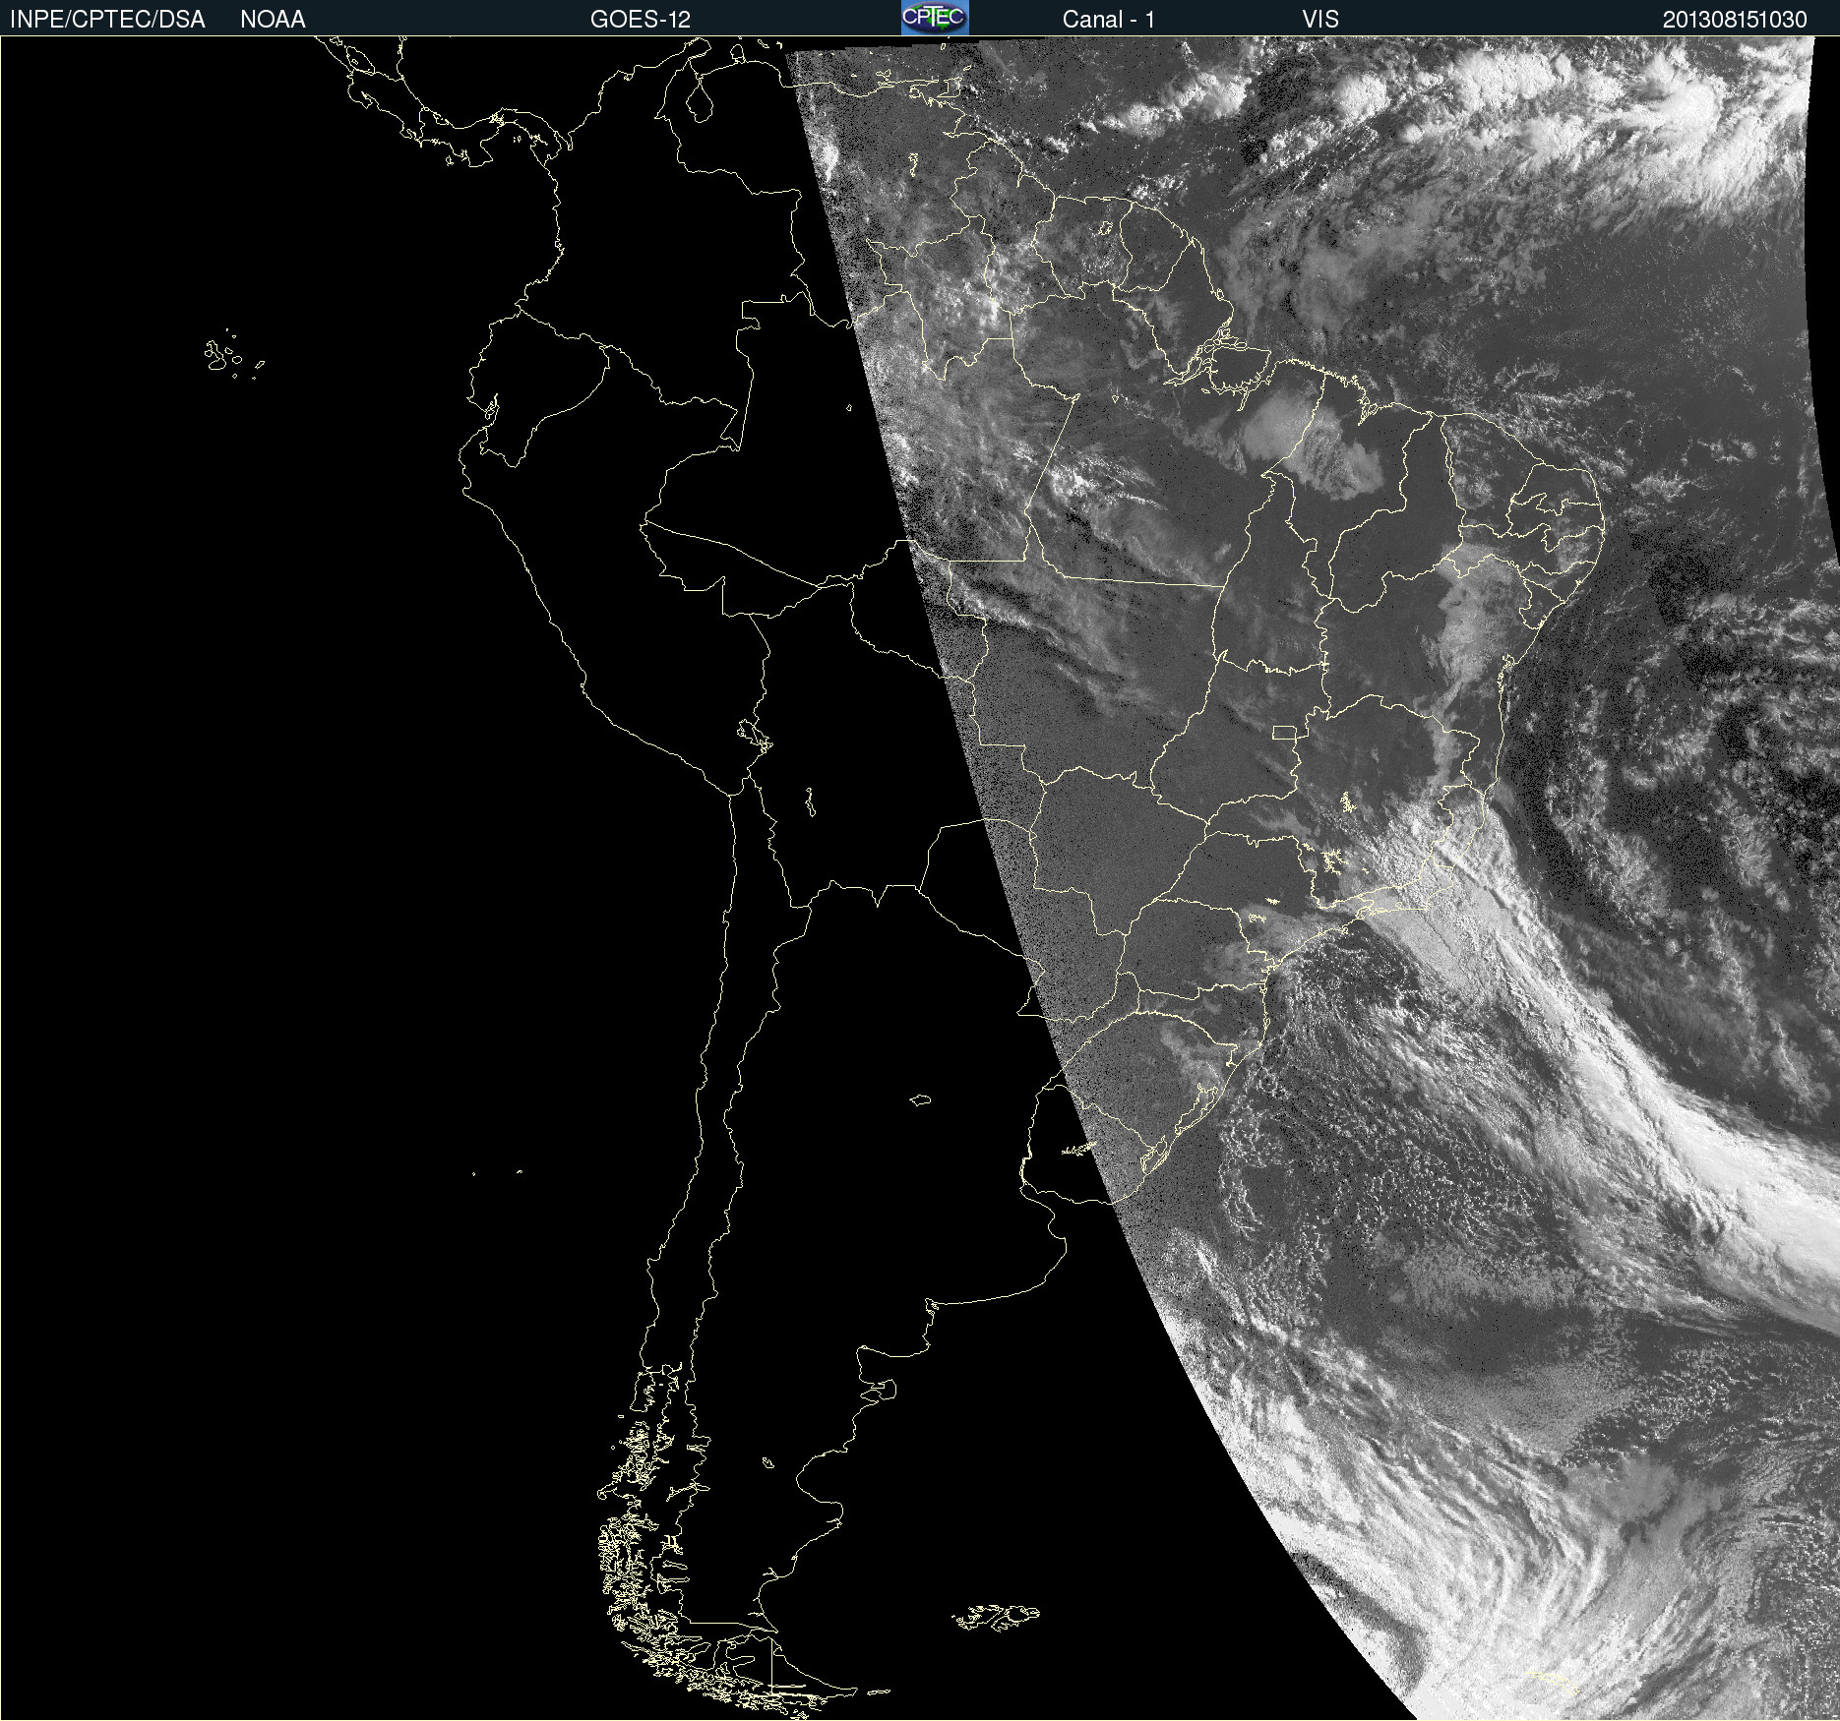1840x1721 pixels.
Task: Click the CPTEC logo in header
Action: pos(935,18)
